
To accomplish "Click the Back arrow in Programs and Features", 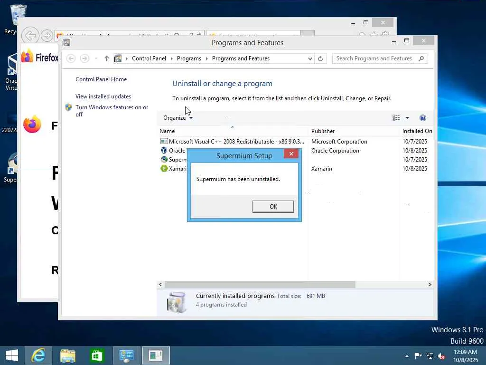I will [71, 58].
